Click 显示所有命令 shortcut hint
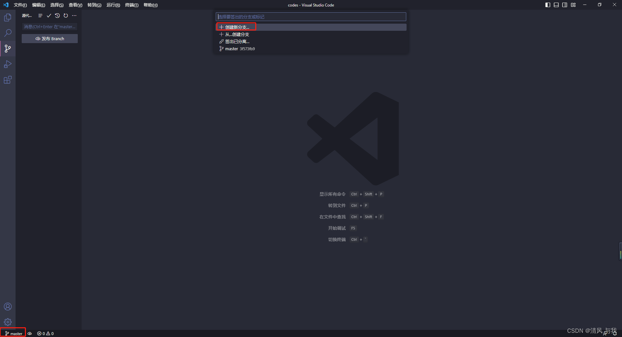This screenshot has width=622, height=337. click(x=332, y=194)
